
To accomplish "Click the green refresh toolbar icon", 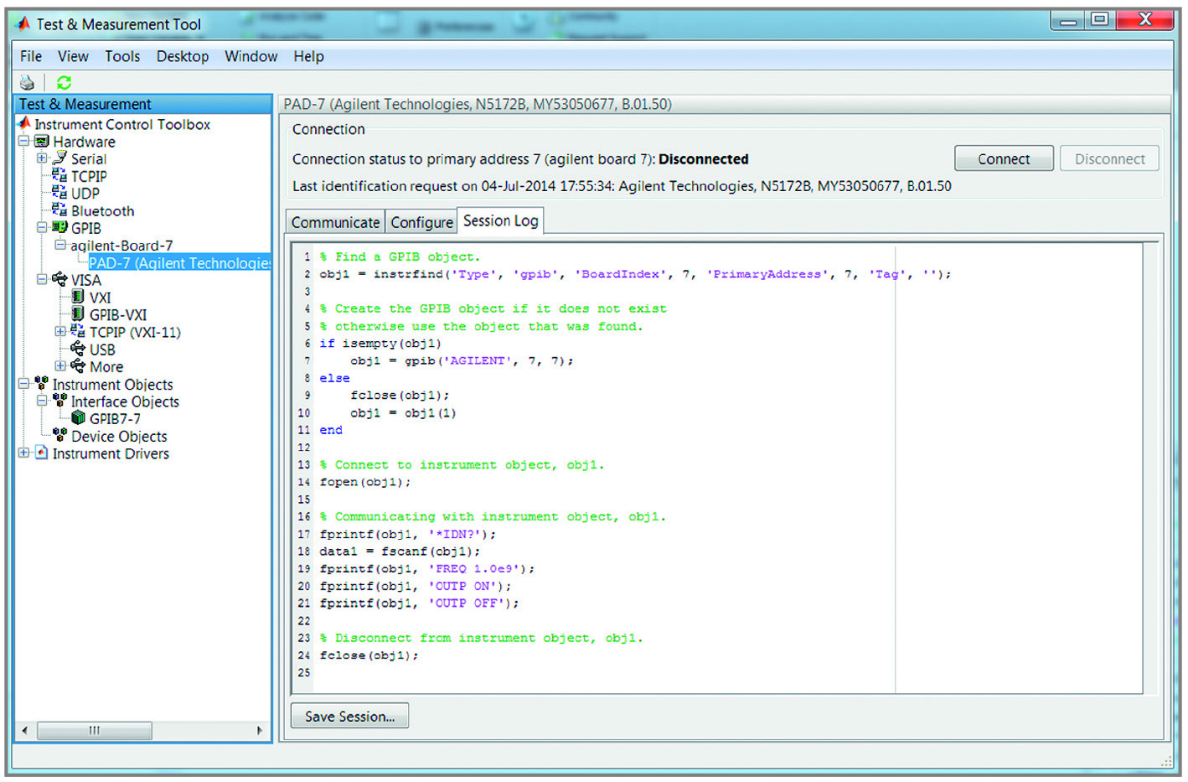I will [x=64, y=82].
